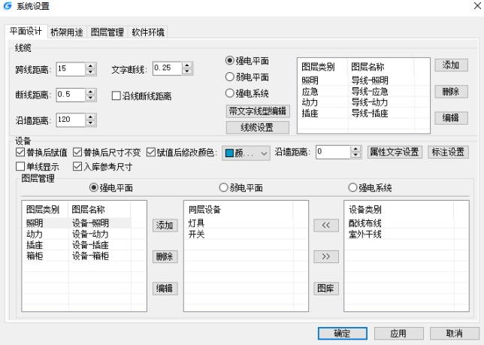Click 编辑 button in equipment layer area
This screenshot has width=484, height=345.
tap(165, 289)
